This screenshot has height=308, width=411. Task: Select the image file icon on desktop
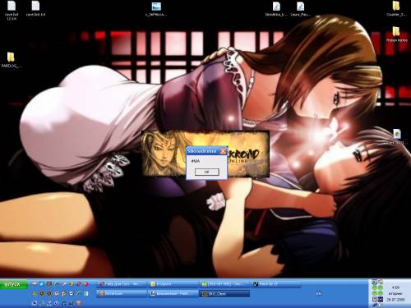pos(156,9)
